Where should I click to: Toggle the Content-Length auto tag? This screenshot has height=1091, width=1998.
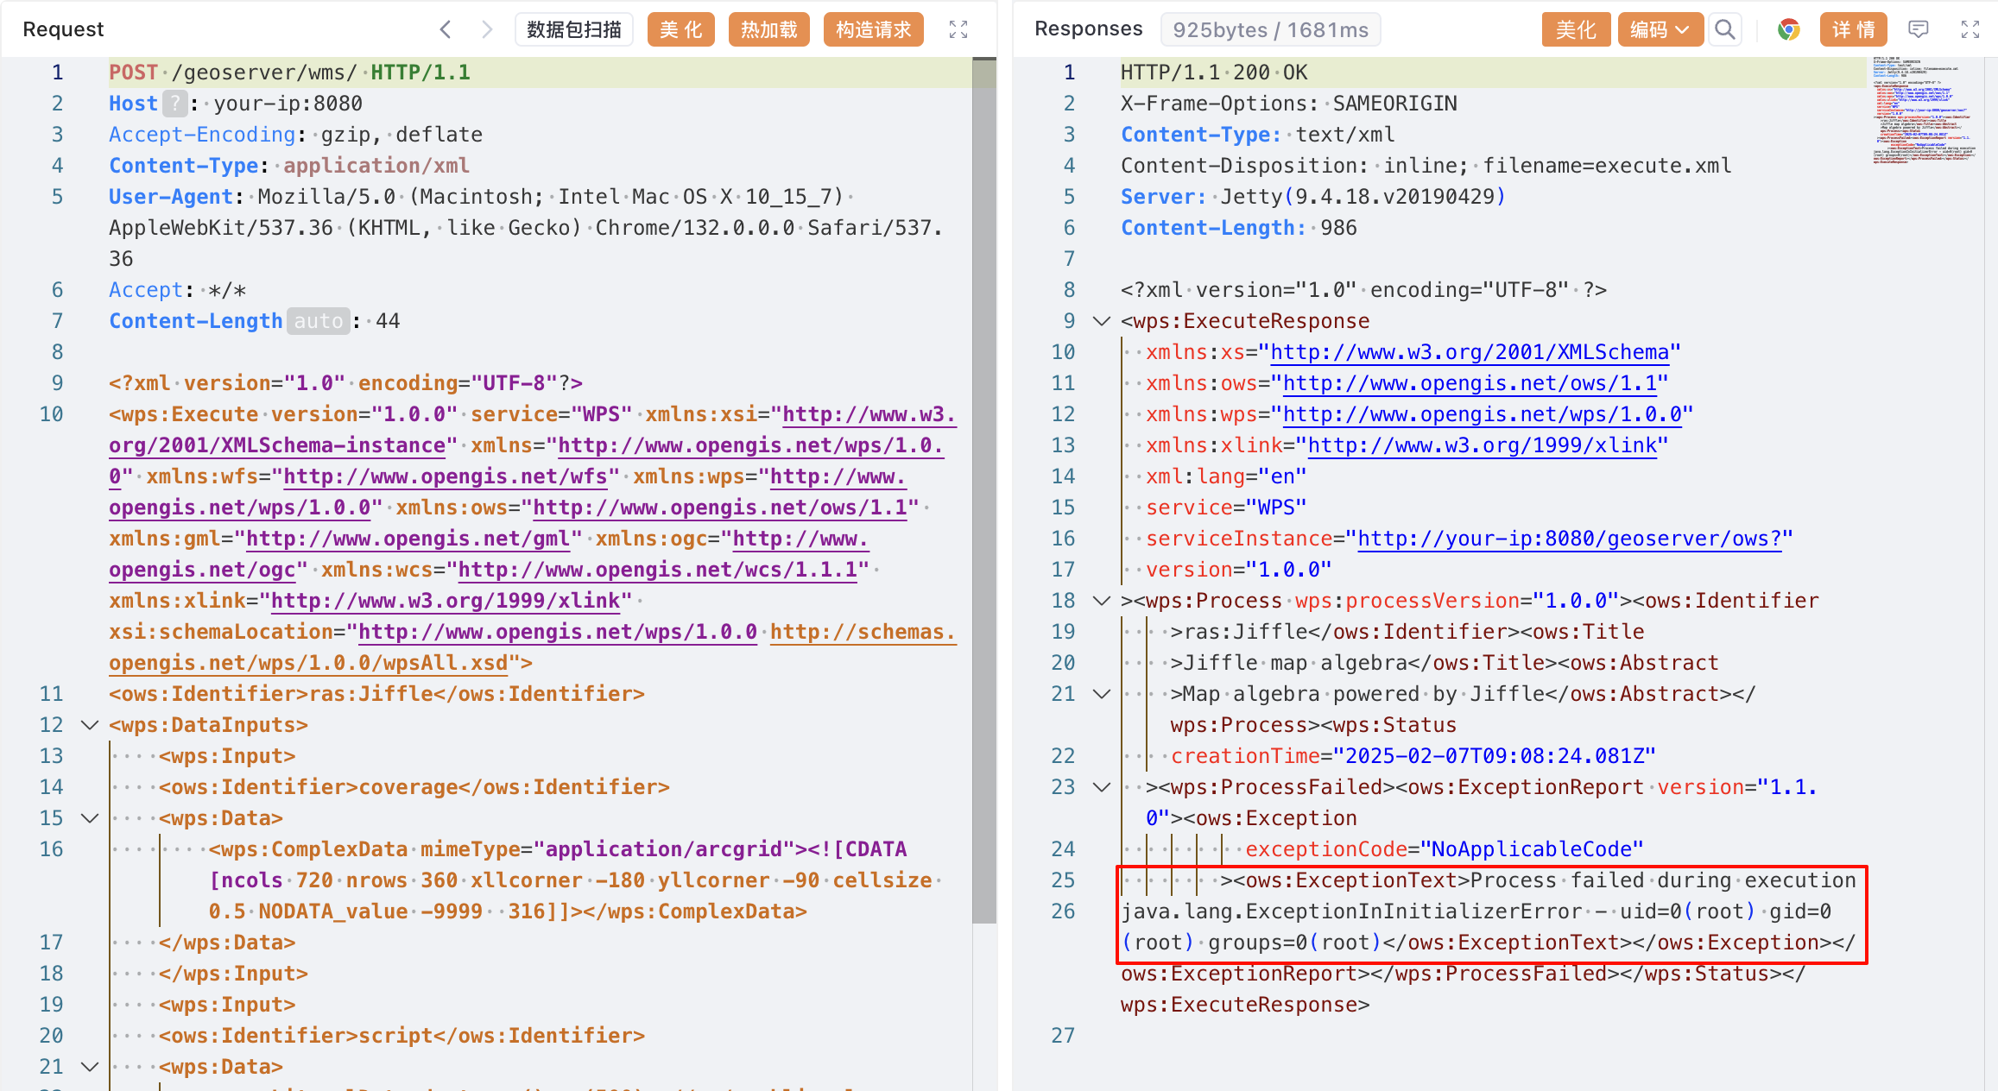click(x=318, y=321)
